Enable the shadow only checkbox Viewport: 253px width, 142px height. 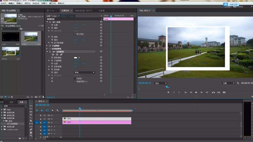tap(75, 78)
